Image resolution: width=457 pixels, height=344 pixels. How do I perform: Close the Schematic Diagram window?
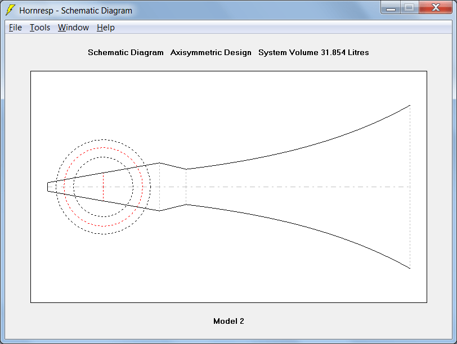pos(436,7)
